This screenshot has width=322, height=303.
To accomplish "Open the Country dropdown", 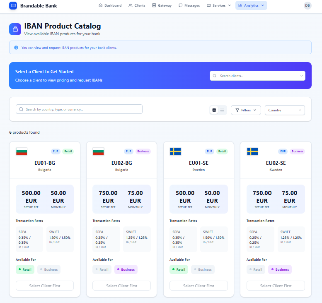I will pos(285,110).
